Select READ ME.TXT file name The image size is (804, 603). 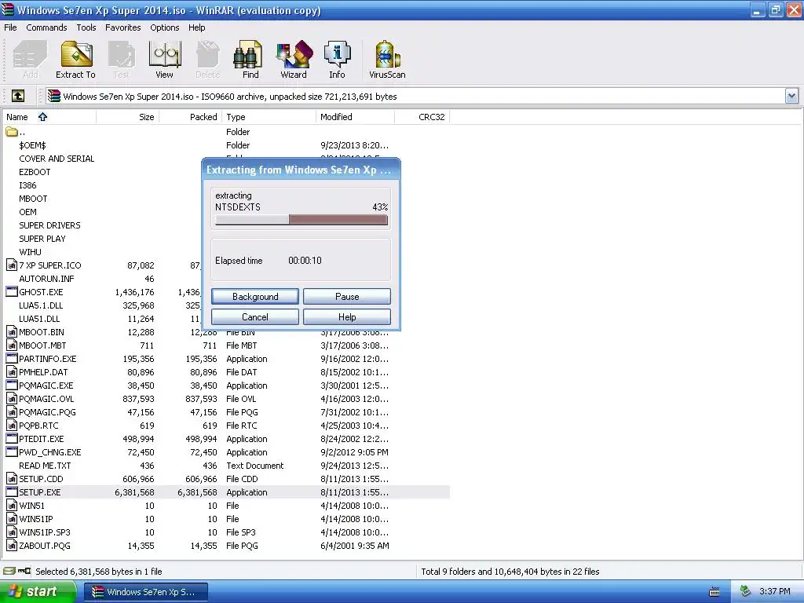tap(45, 465)
